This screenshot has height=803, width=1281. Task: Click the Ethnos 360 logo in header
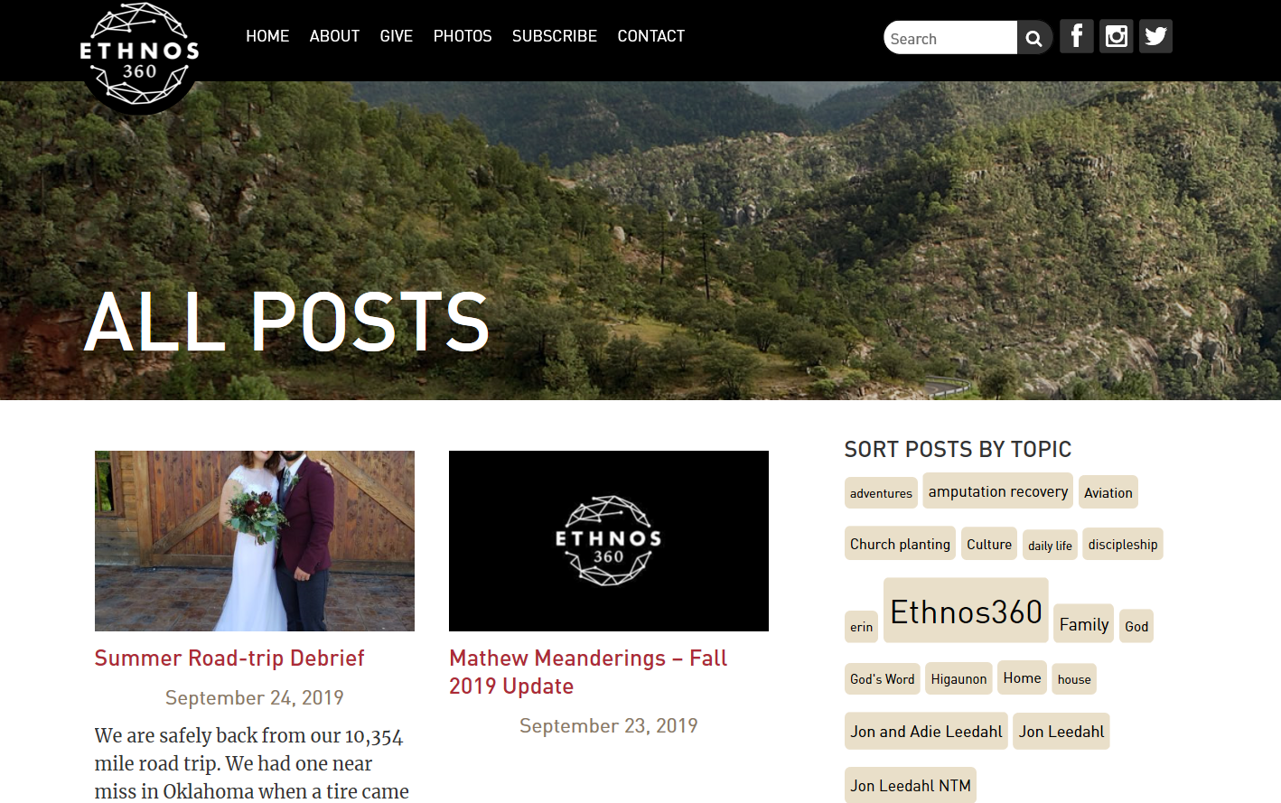click(x=139, y=56)
